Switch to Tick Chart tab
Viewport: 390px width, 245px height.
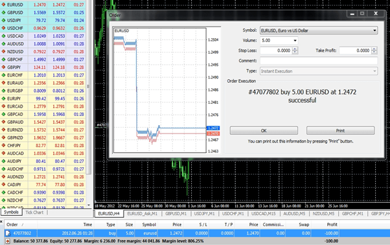(34, 213)
